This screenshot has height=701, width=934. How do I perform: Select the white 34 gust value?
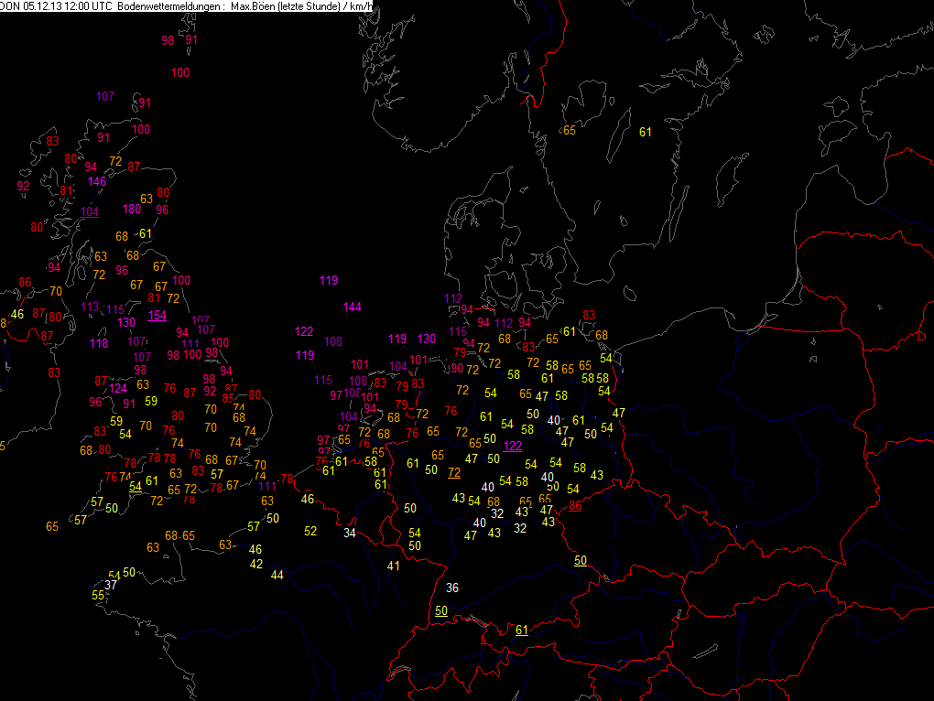click(x=350, y=534)
